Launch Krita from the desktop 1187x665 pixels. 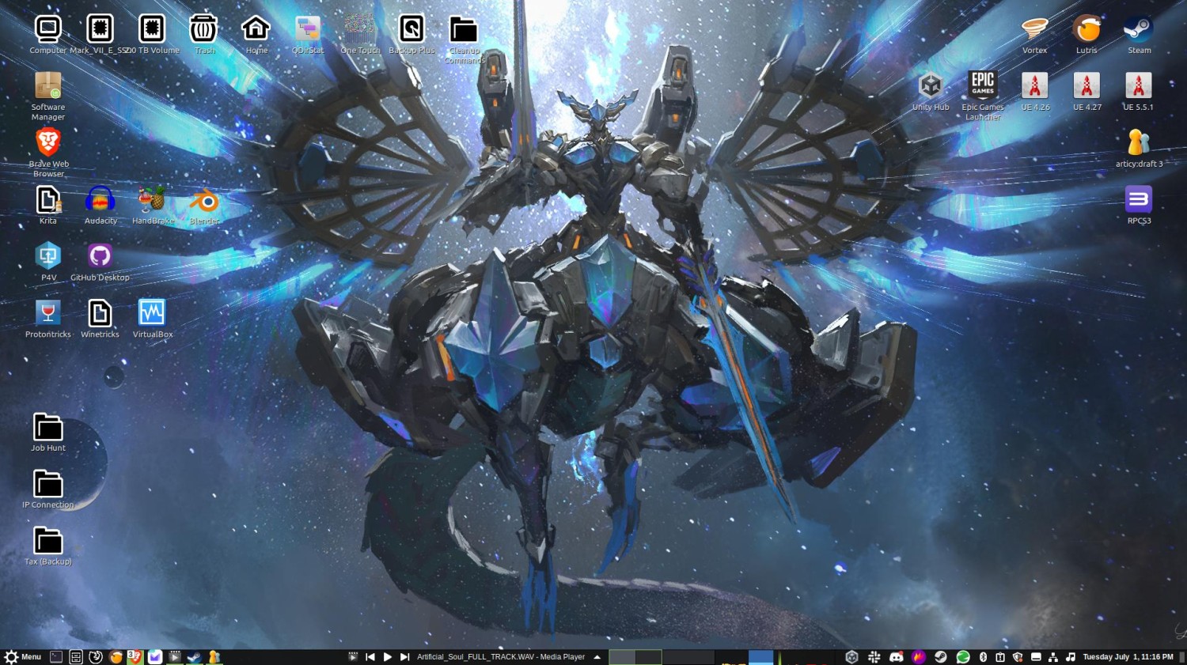(x=48, y=205)
